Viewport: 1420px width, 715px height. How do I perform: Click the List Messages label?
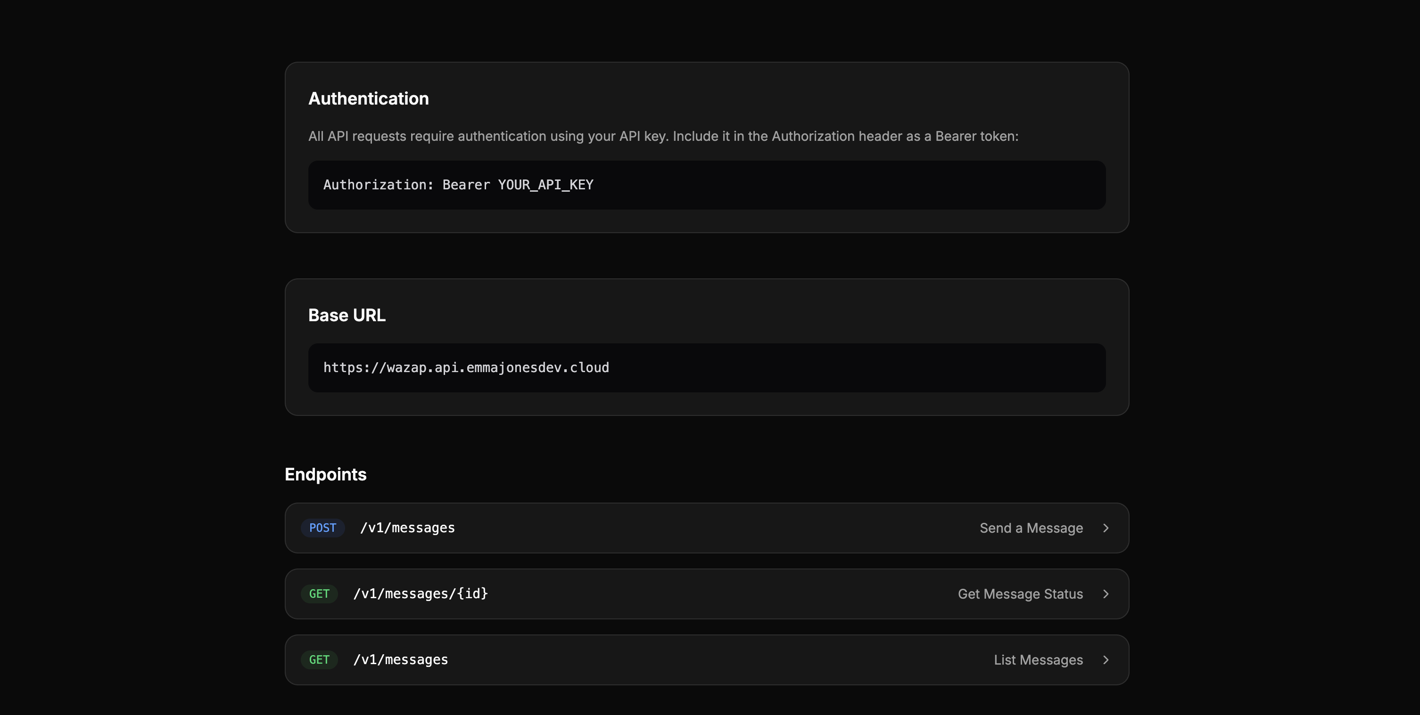click(x=1038, y=660)
